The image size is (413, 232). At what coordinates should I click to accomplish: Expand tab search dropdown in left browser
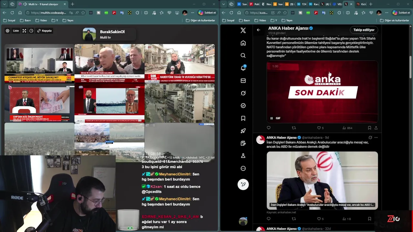click(x=5, y=4)
